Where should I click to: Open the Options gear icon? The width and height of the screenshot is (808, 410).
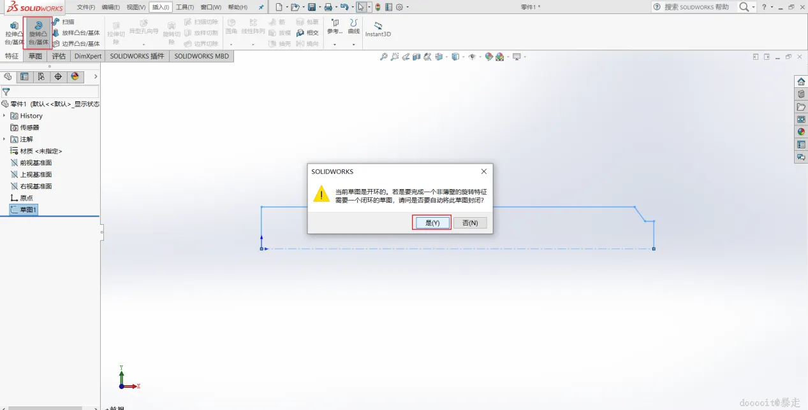(x=399, y=7)
